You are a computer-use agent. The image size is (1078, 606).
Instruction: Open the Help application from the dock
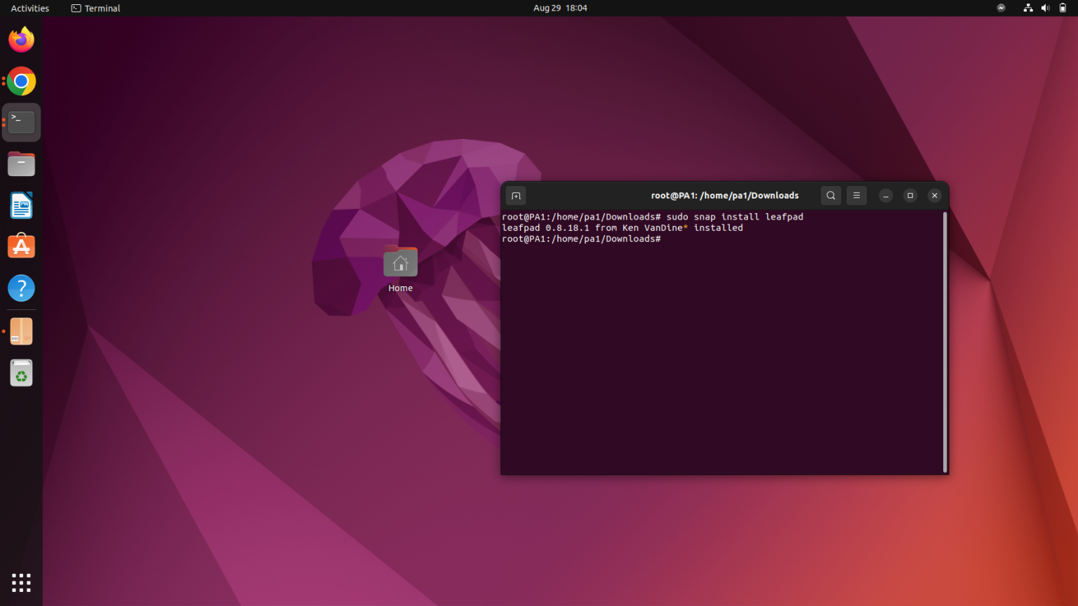click(21, 288)
